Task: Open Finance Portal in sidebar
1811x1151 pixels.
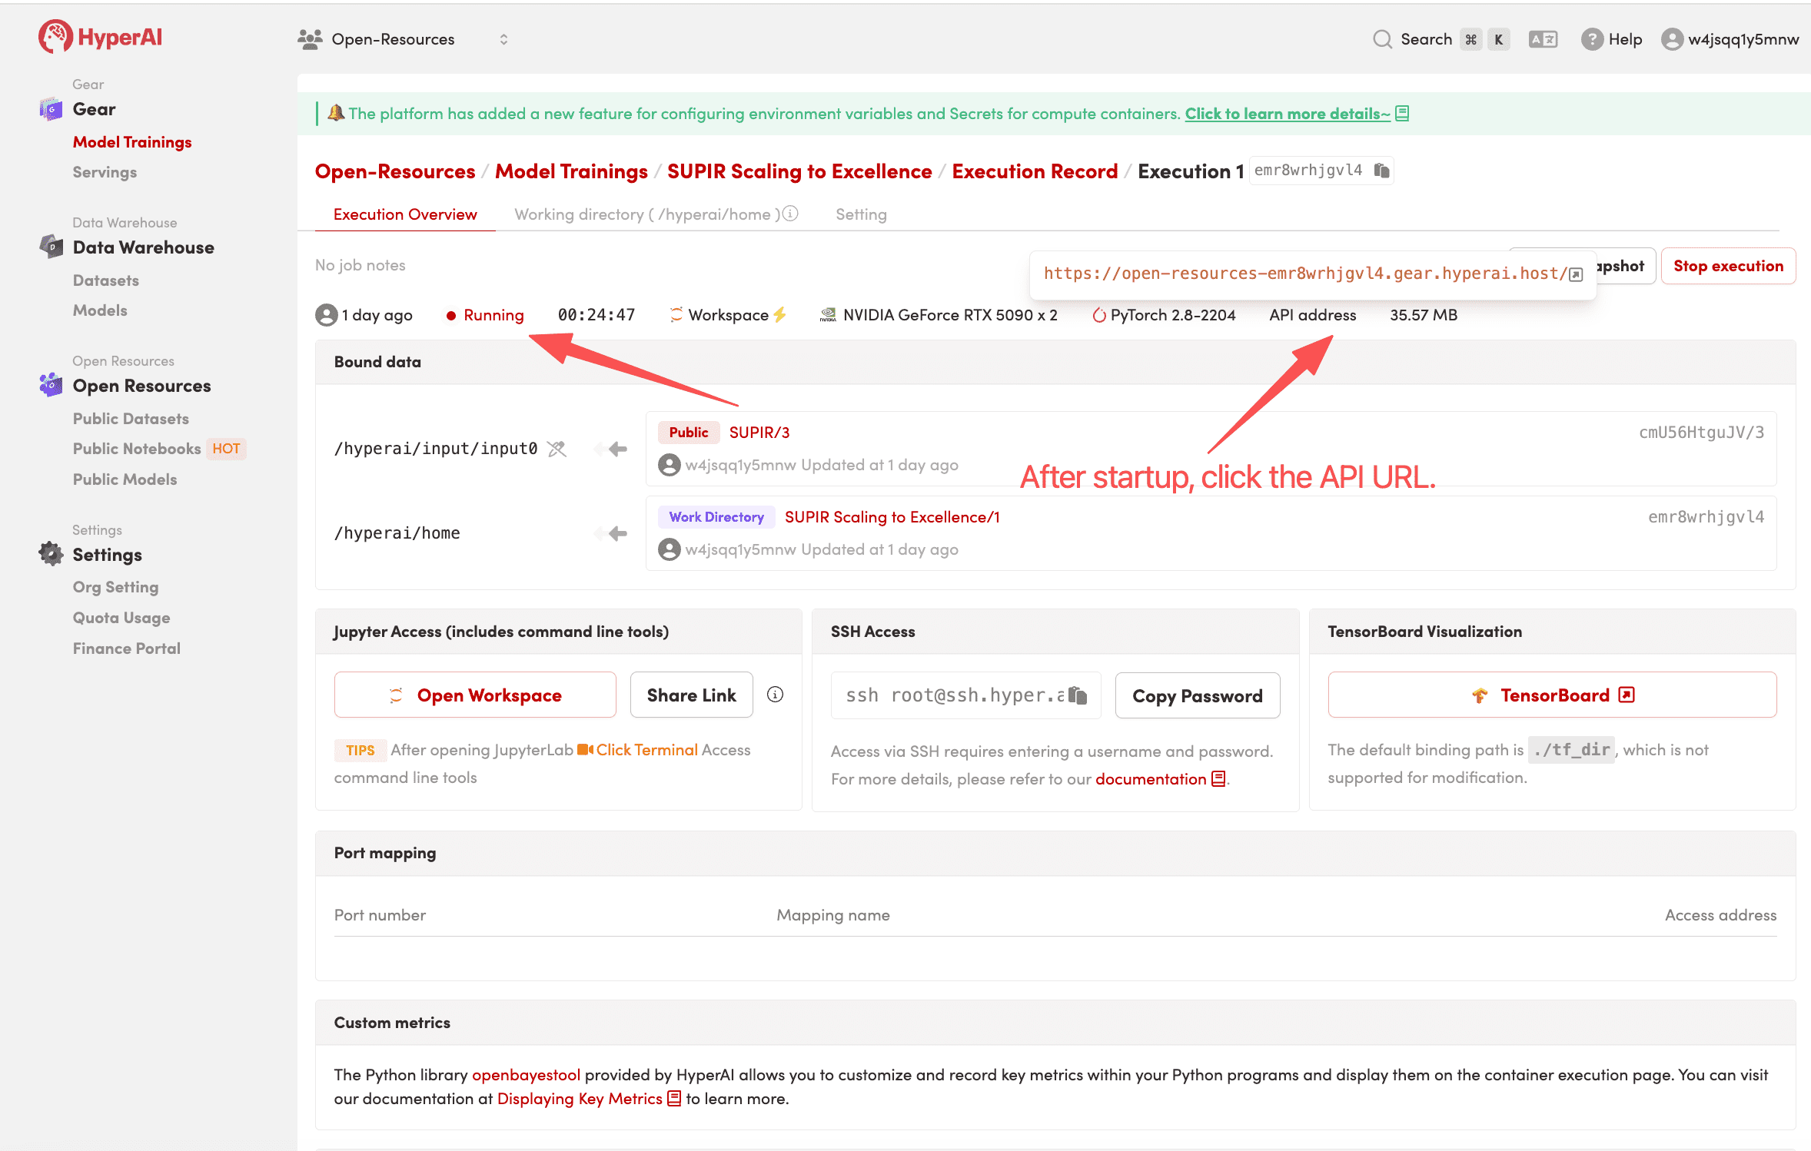Action: click(x=127, y=648)
